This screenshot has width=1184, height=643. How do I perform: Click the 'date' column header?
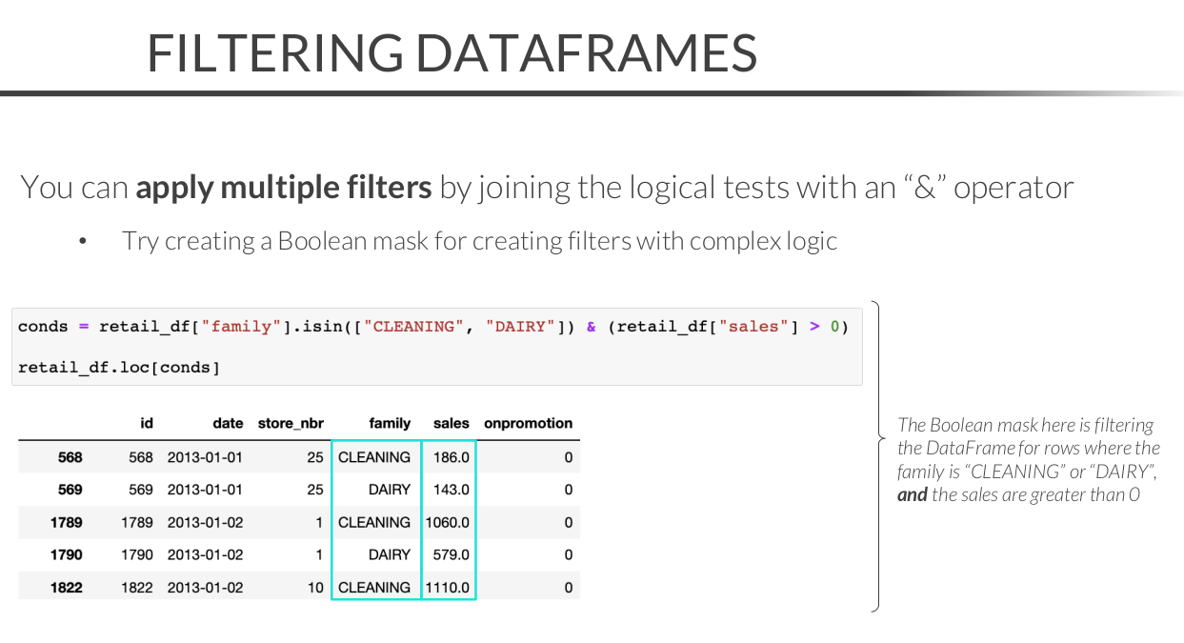coord(225,423)
